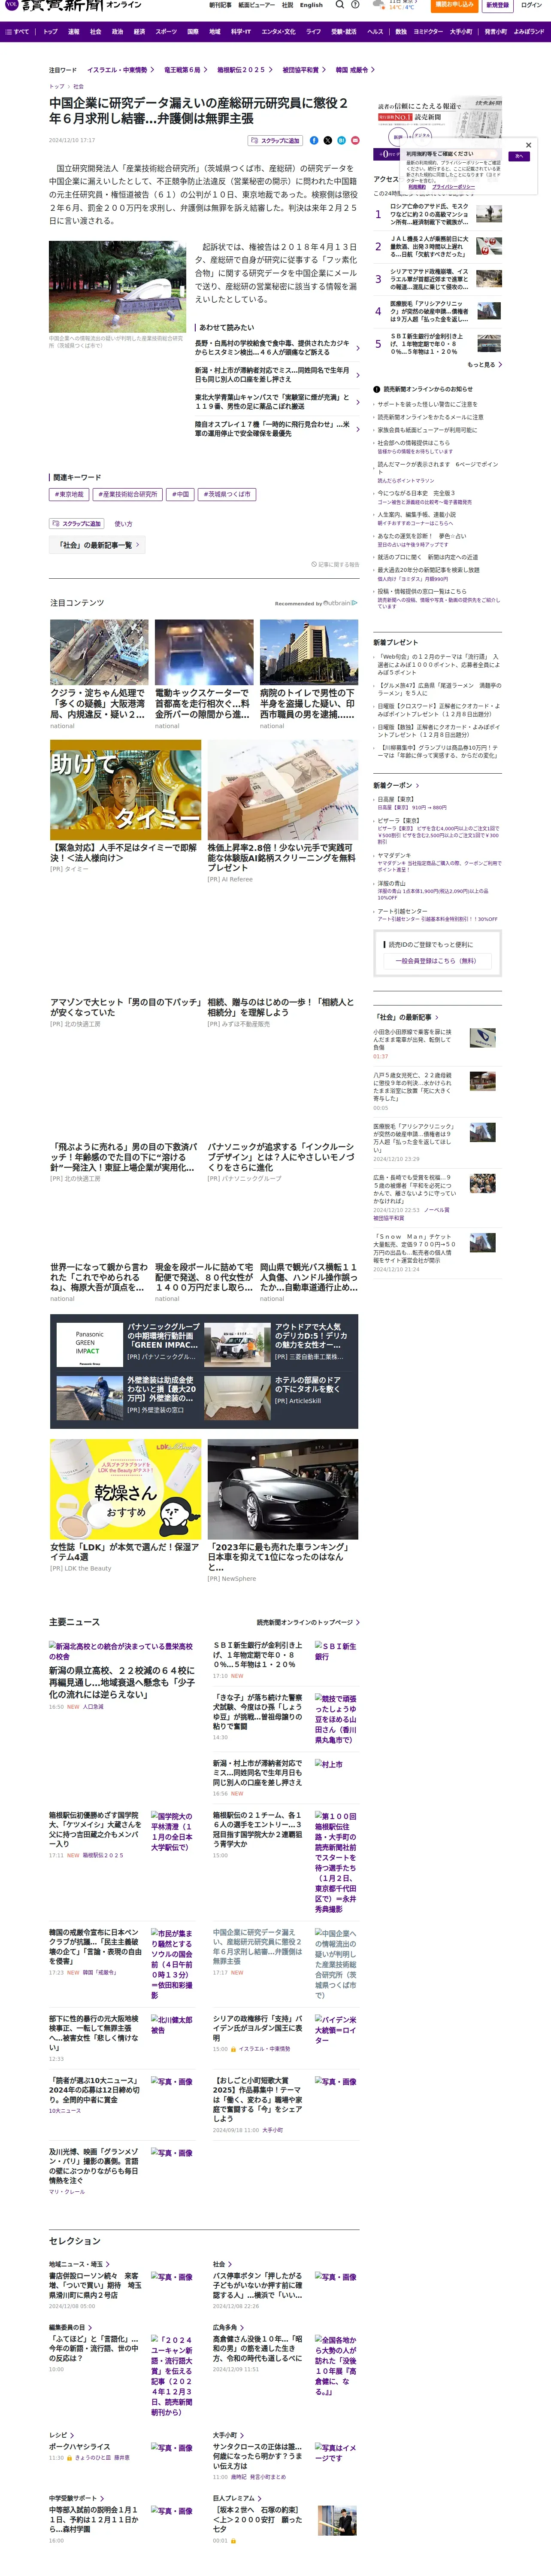Click the ログイン link in header
Viewport: 551px width, 2576px height.
531,5
